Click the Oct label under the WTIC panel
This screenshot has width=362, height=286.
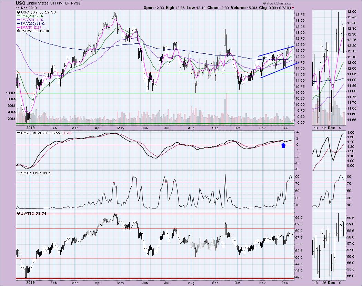[237, 283]
